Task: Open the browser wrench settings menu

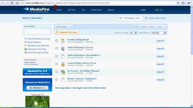Action: [190, 3]
